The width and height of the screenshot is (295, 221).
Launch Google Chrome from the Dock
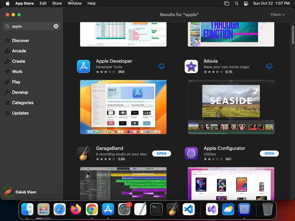92,209
